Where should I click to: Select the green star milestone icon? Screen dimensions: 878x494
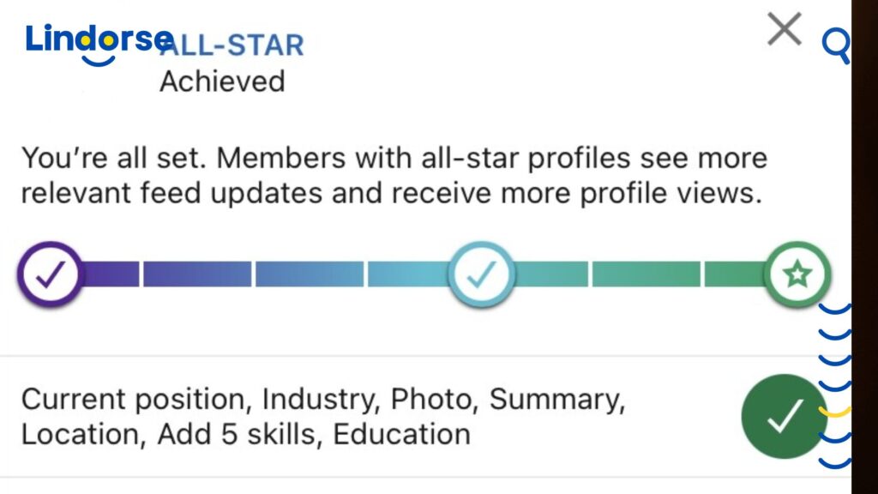point(797,274)
